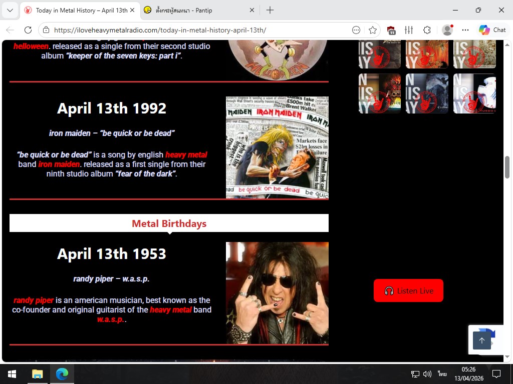Open the last bottom-row sidebar album thumbnail
The image size is (513, 384).
pyautogui.click(x=474, y=93)
